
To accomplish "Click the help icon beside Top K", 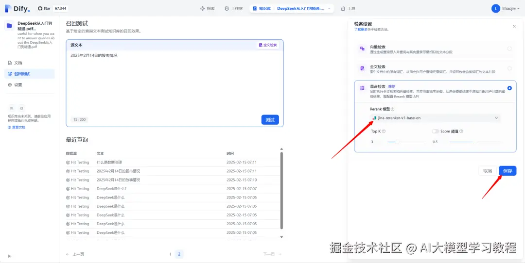I will pos(384,131).
